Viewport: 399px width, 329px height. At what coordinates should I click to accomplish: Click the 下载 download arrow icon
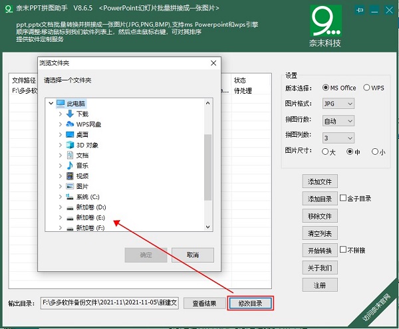point(70,114)
